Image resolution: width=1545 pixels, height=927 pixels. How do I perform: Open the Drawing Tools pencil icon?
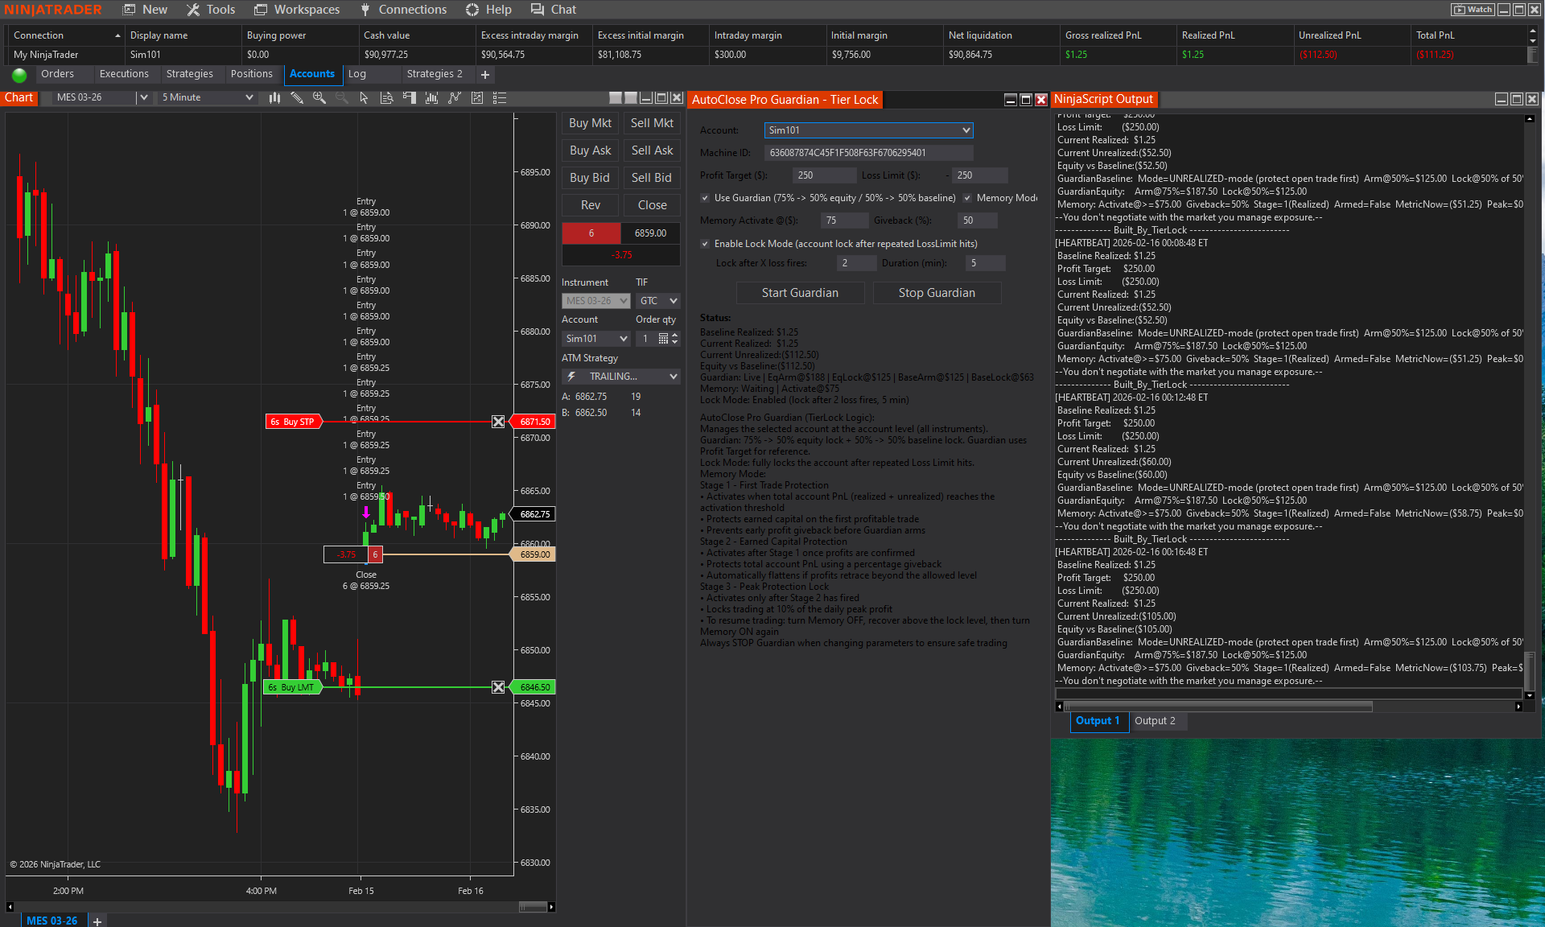pyautogui.click(x=297, y=97)
